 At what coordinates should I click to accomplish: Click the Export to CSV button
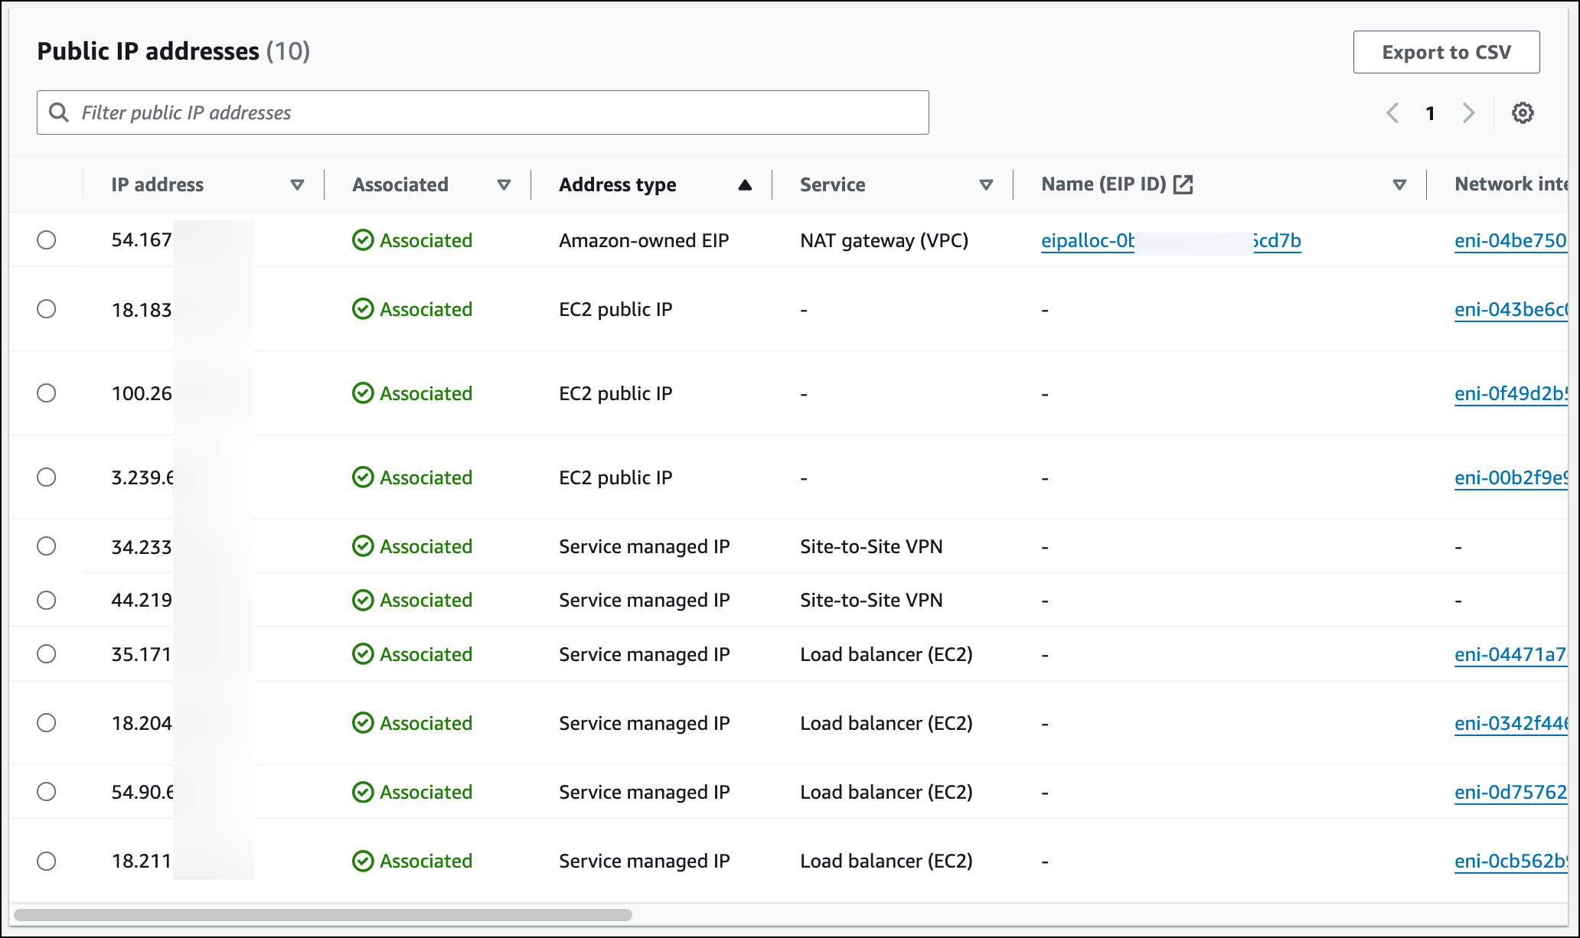[x=1446, y=52]
